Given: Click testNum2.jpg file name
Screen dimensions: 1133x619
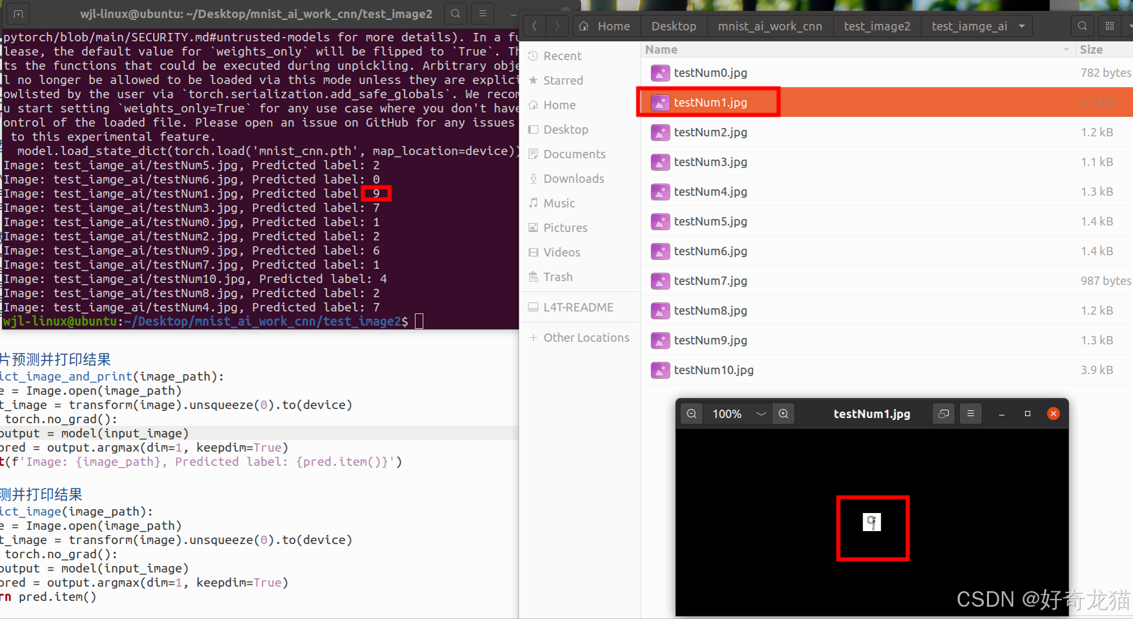Looking at the screenshot, I should [x=711, y=132].
